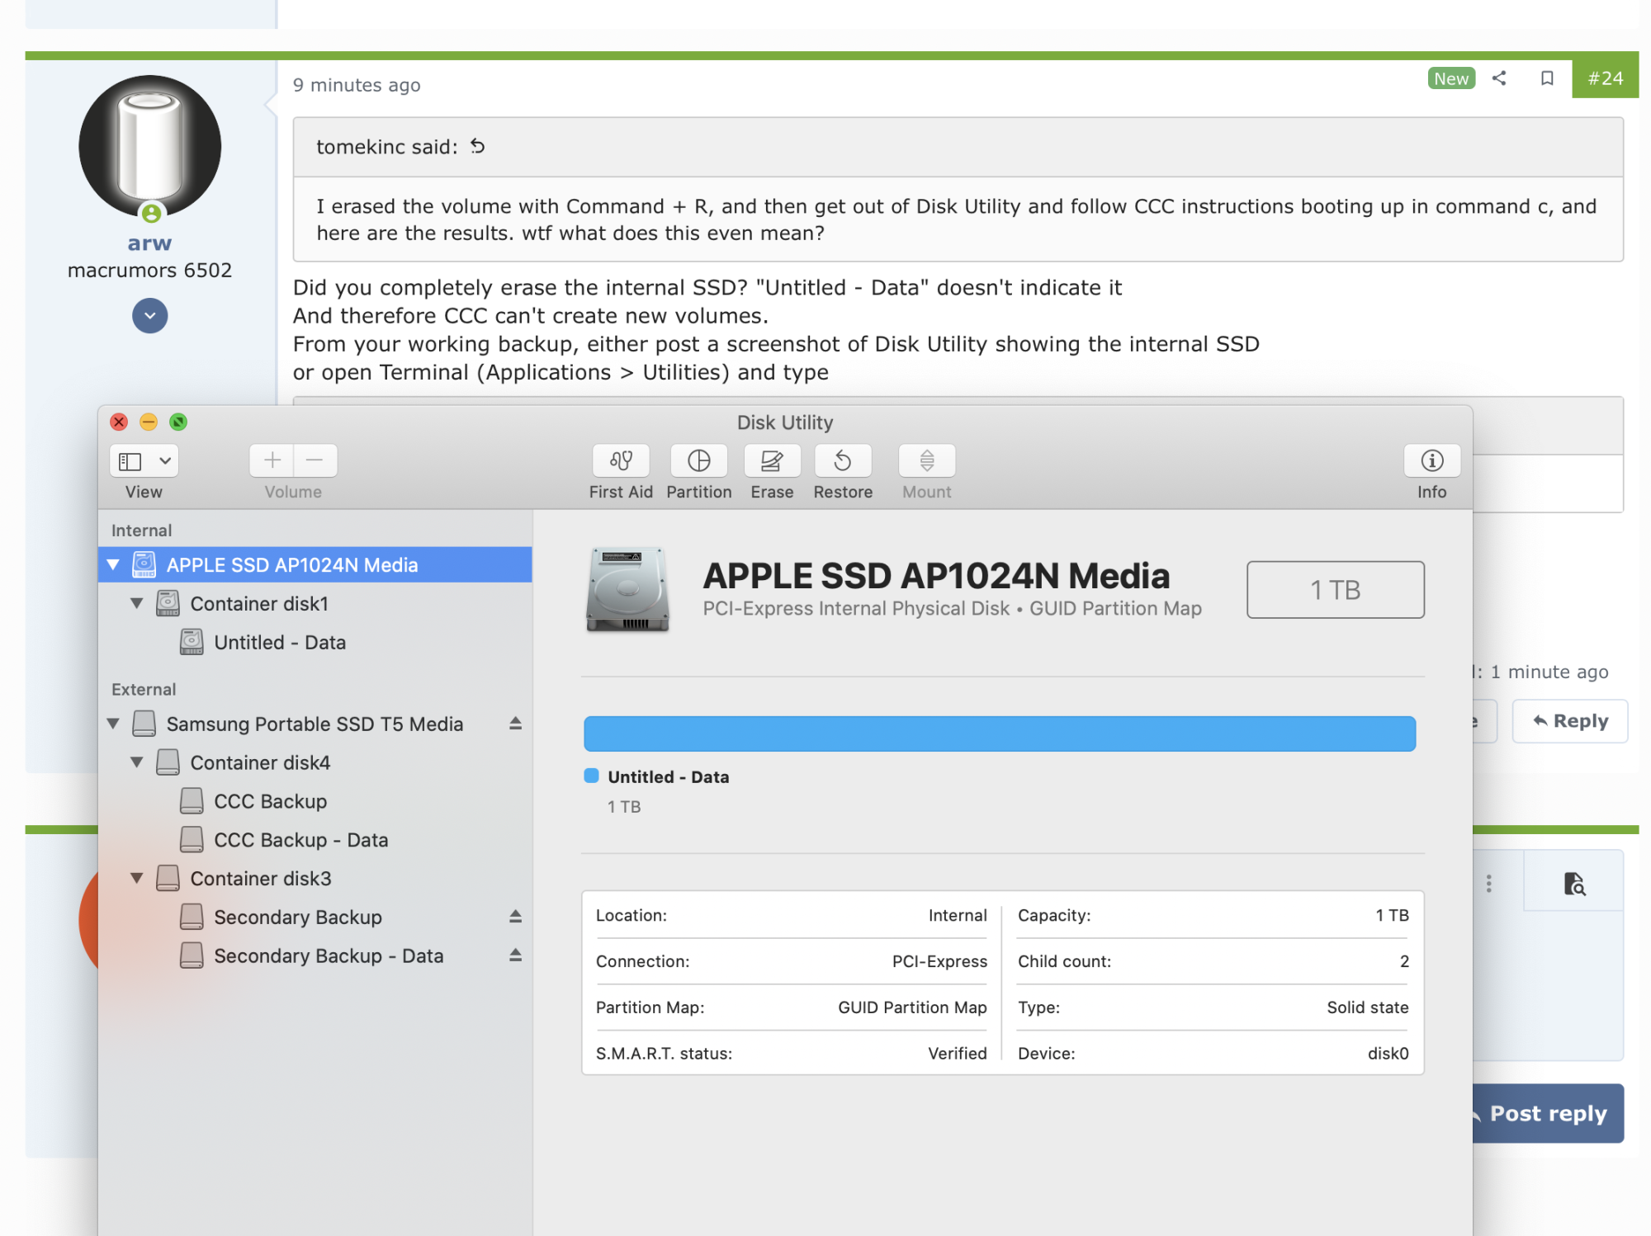Open the Info panel icon
The height and width of the screenshot is (1236, 1651).
(x=1431, y=460)
